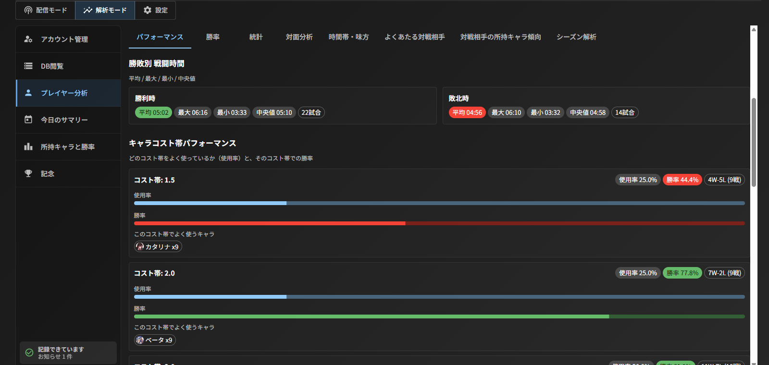Click the カタリナ x9 character chip
Image resolution: width=769 pixels, height=365 pixels.
[x=158, y=246]
